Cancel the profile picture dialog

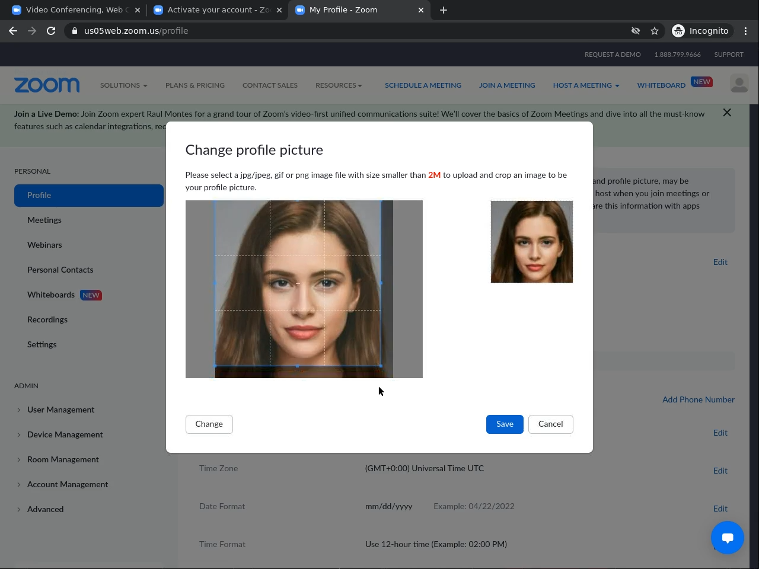(x=550, y=424)
